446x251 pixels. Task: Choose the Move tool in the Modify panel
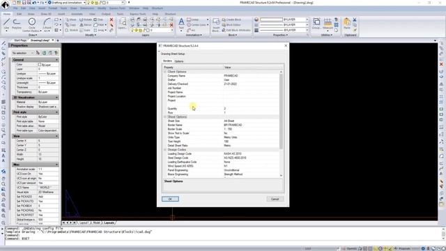[70, 20]
